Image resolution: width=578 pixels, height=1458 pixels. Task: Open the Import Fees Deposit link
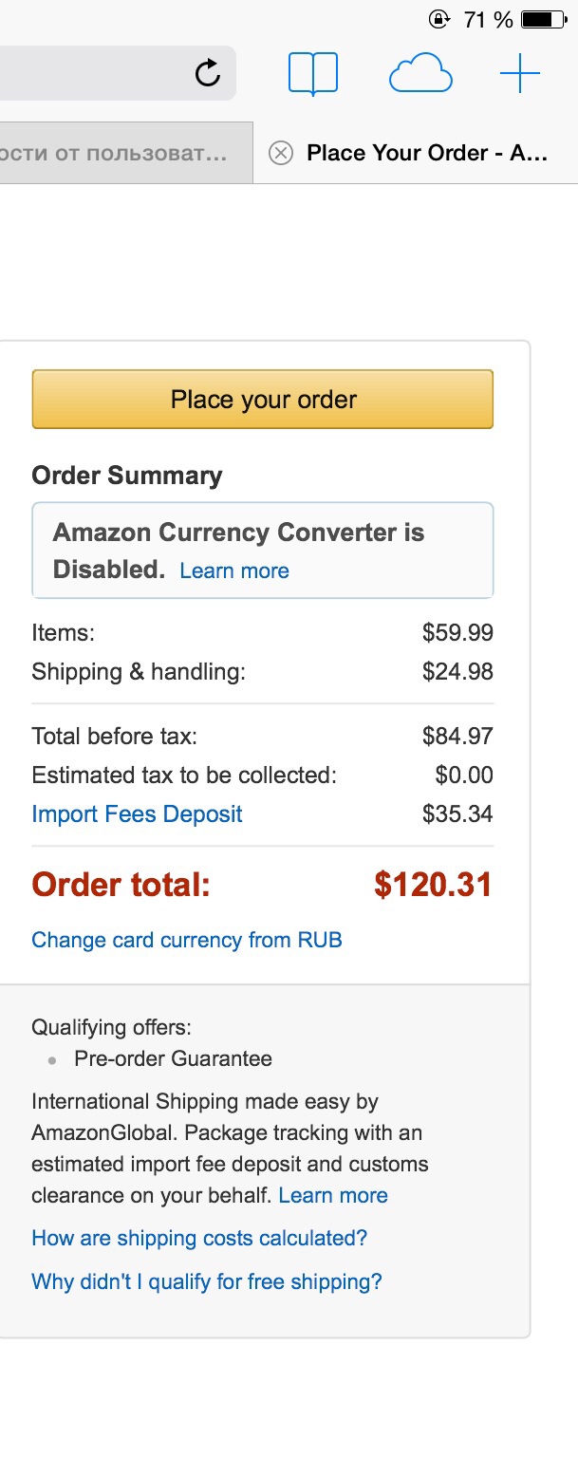coord(137,814)
